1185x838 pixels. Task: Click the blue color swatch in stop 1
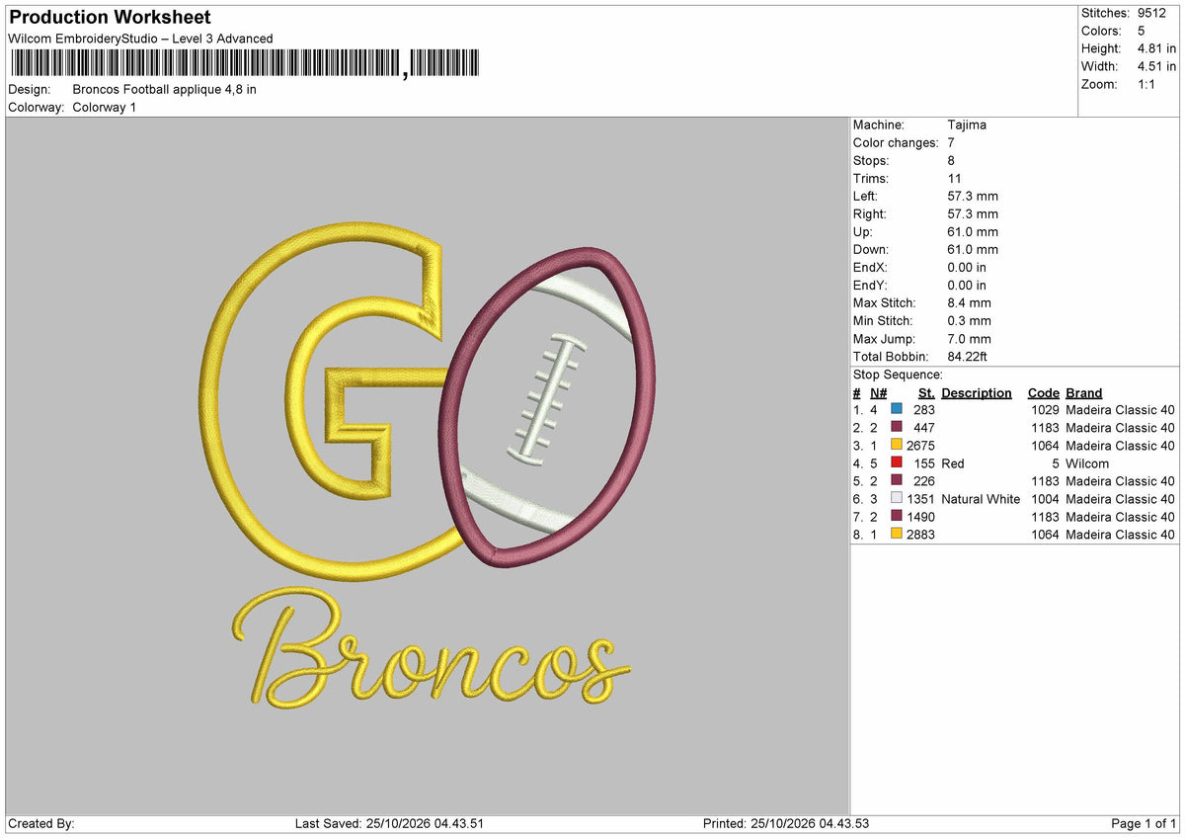point(897,410)
